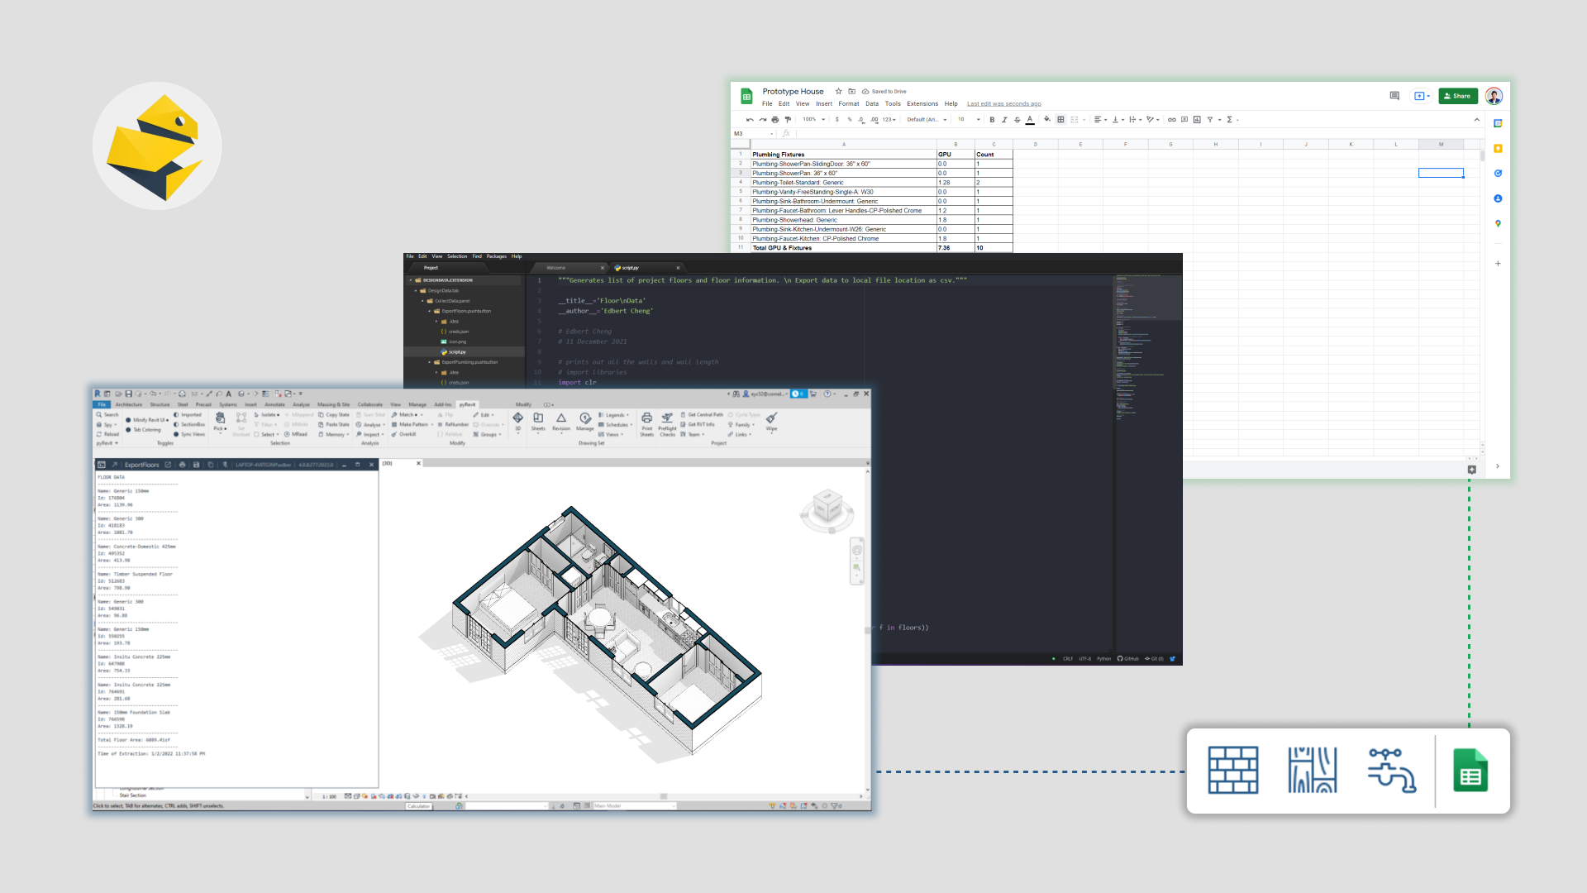Open the Selection menu in the code editor
1587x893 pixels.
[x=457, y=256]
